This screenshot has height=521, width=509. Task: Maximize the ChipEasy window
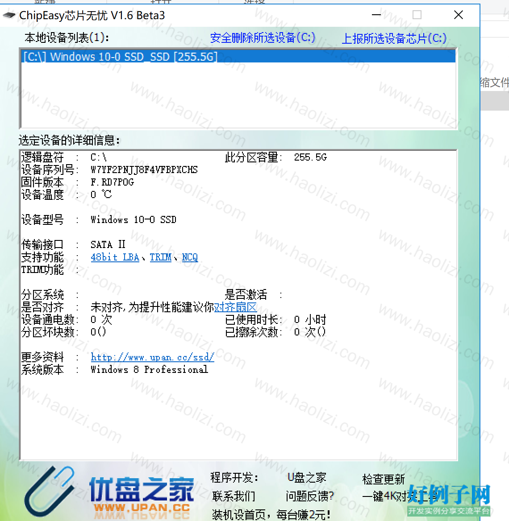[x=417, y=15]
